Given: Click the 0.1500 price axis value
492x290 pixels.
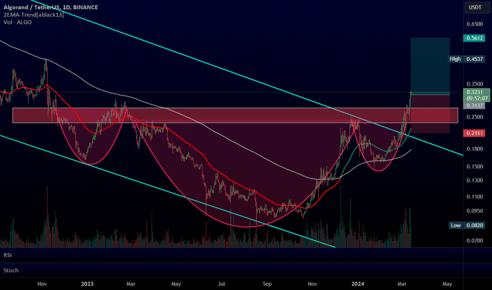Looking at the screenshot, I should coord(475,167).
